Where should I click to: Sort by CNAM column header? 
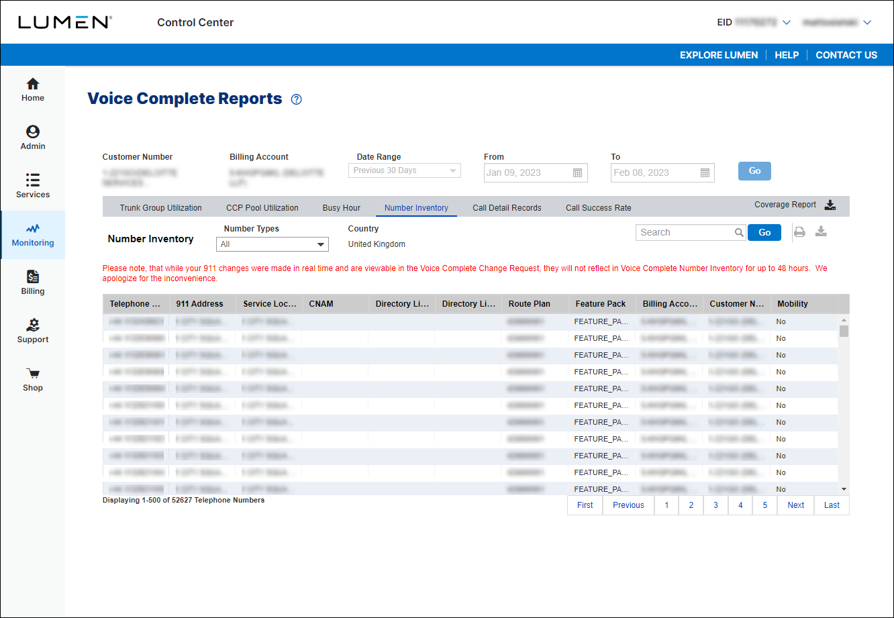pyautogui.click(x=335, y=304)
